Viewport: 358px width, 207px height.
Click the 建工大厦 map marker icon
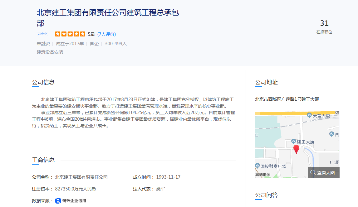point(294,141)
